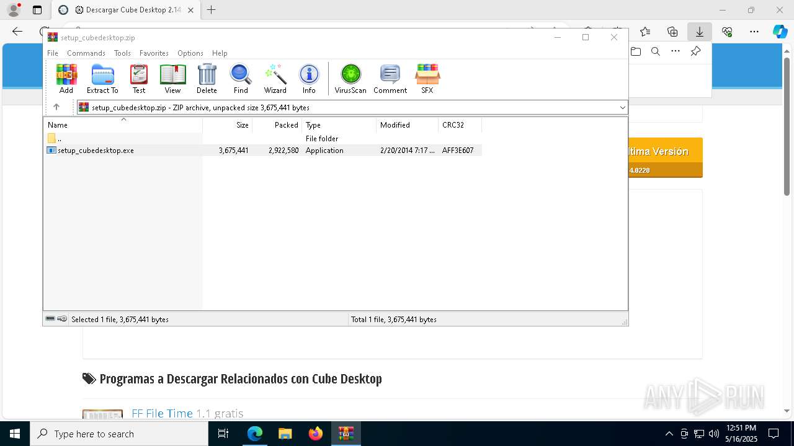Click the WinRAR Add toolbar icon

pyautogui.click(x=66, y=79)
